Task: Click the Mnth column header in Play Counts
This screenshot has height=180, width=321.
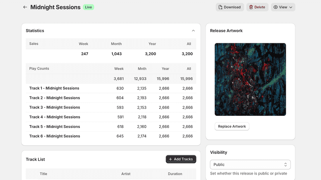Action: (142, 69)
